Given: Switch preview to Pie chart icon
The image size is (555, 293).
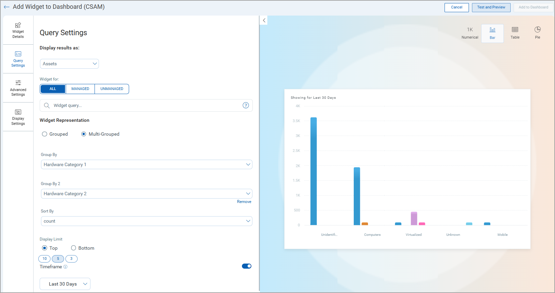Looking at the screenshot, I should click(x=537, y=29).
